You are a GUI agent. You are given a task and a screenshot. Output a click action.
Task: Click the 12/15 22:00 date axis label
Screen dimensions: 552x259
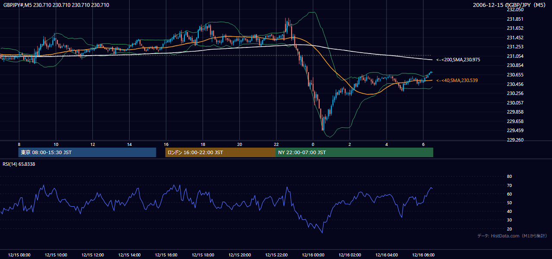coord(276,255)
